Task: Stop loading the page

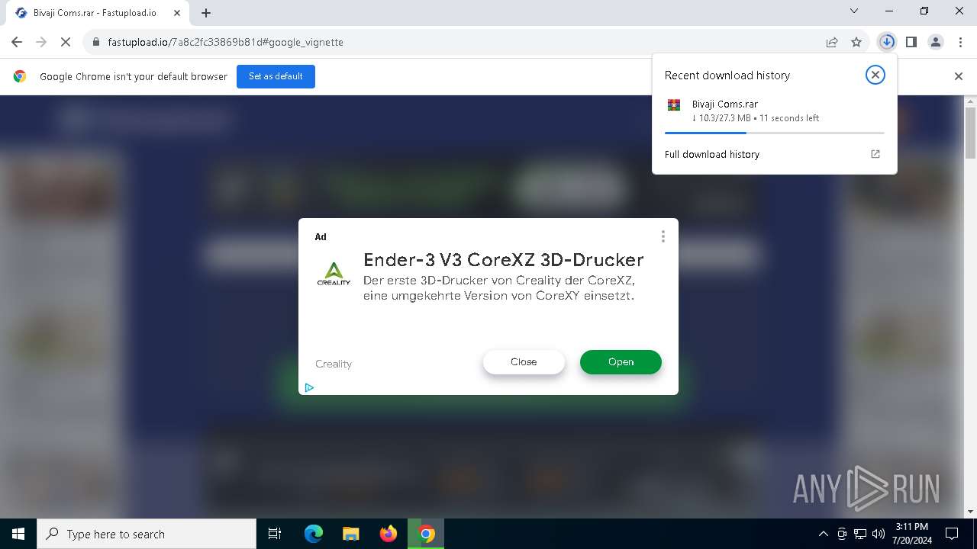Action: click(x=66, y=42)
